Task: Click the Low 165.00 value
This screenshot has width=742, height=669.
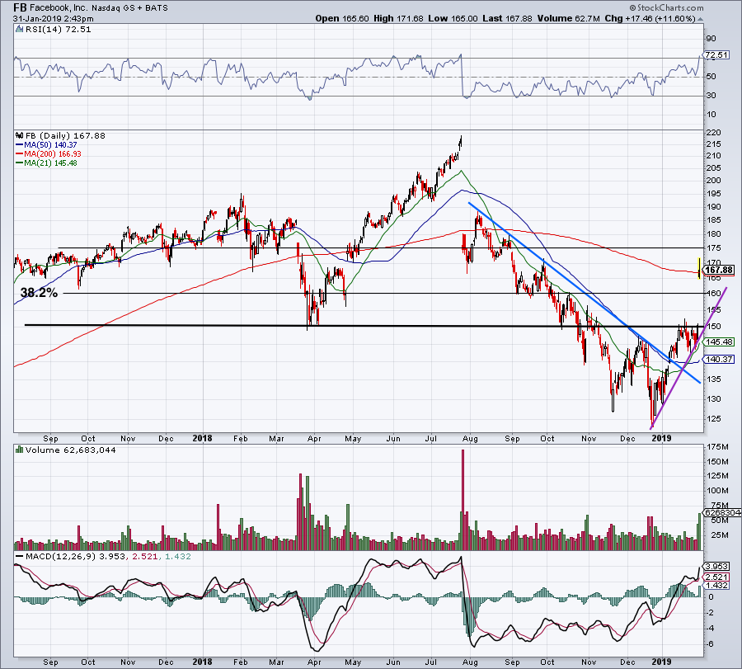Action: [x=453, y=18]
